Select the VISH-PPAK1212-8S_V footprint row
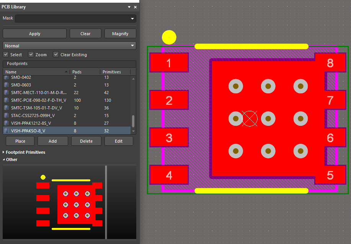Viewport: 351px width, 244px height. 67,123
